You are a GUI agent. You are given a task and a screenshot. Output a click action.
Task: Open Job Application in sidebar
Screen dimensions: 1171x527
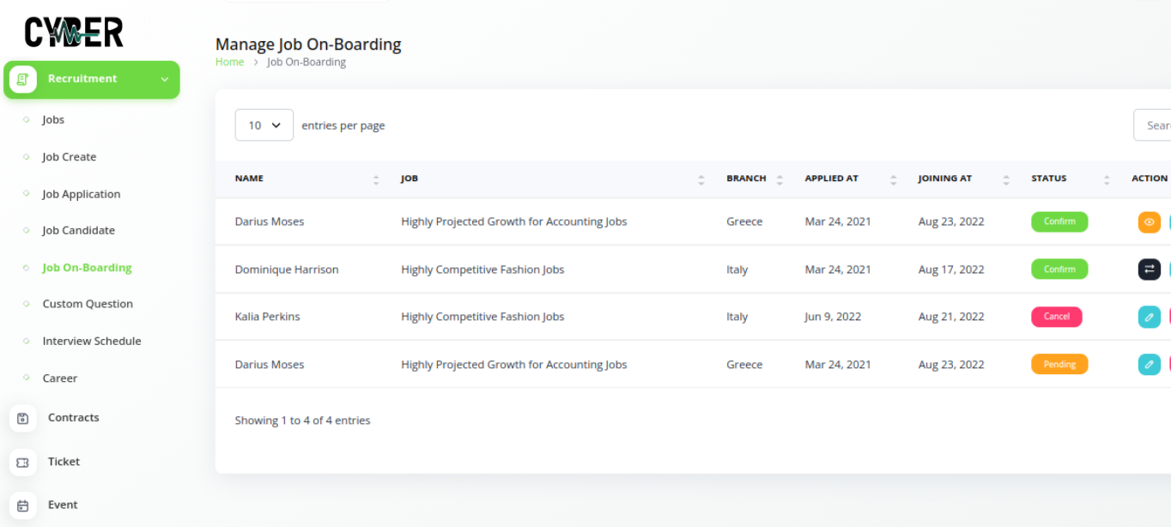click(82, 194)
